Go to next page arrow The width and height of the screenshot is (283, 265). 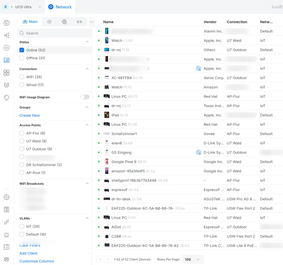[x=108, y=259]
